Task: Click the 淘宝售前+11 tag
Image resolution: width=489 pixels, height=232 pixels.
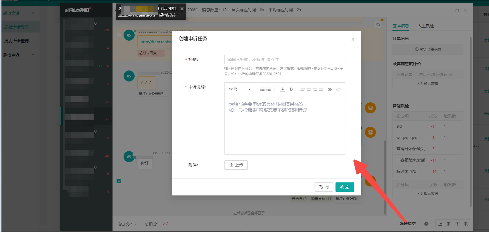Action: [321, 199]
